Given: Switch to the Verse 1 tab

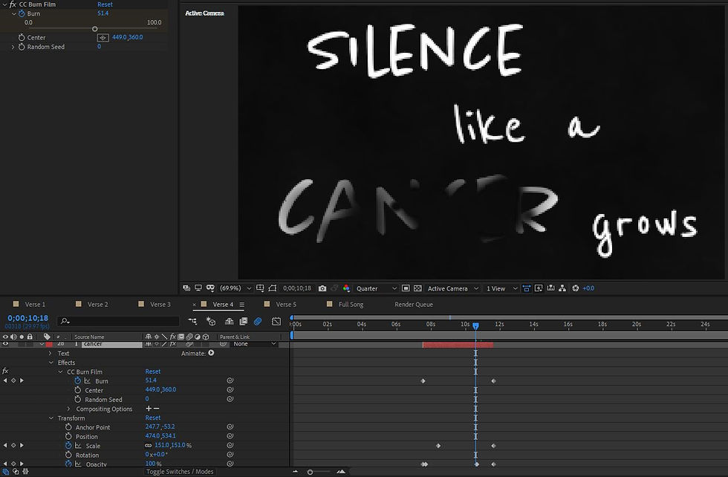Looking at the screenshot, I should [35, 304].
